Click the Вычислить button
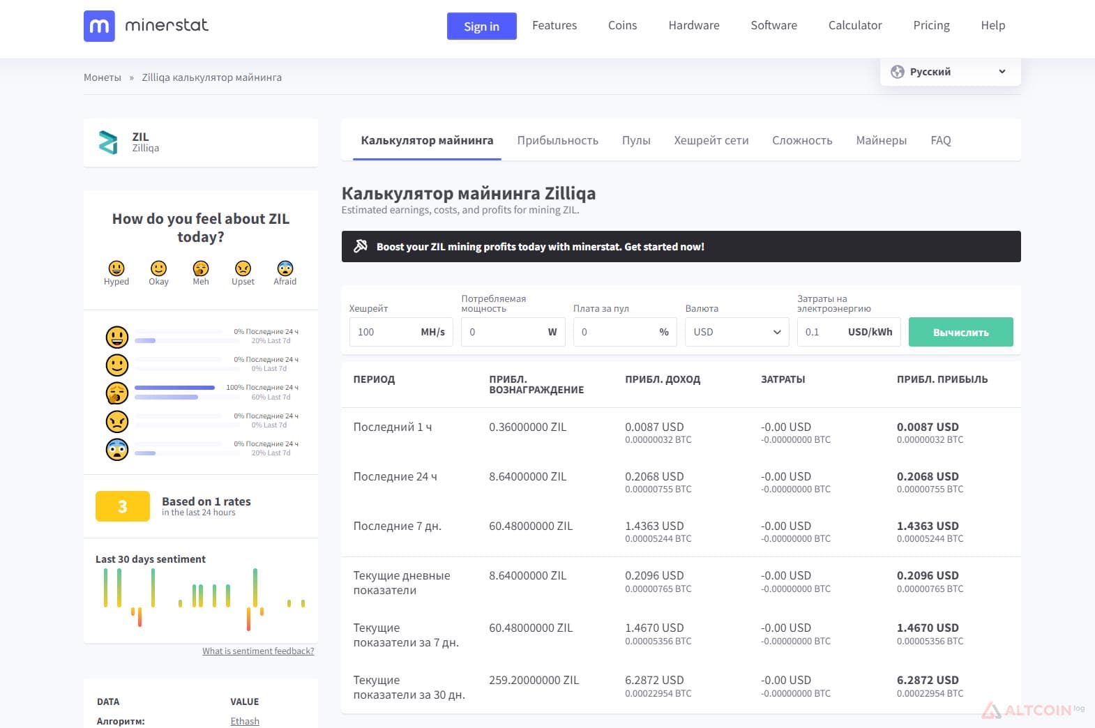The height and width of the screenshot is (728, 1095). click(960, 332)
